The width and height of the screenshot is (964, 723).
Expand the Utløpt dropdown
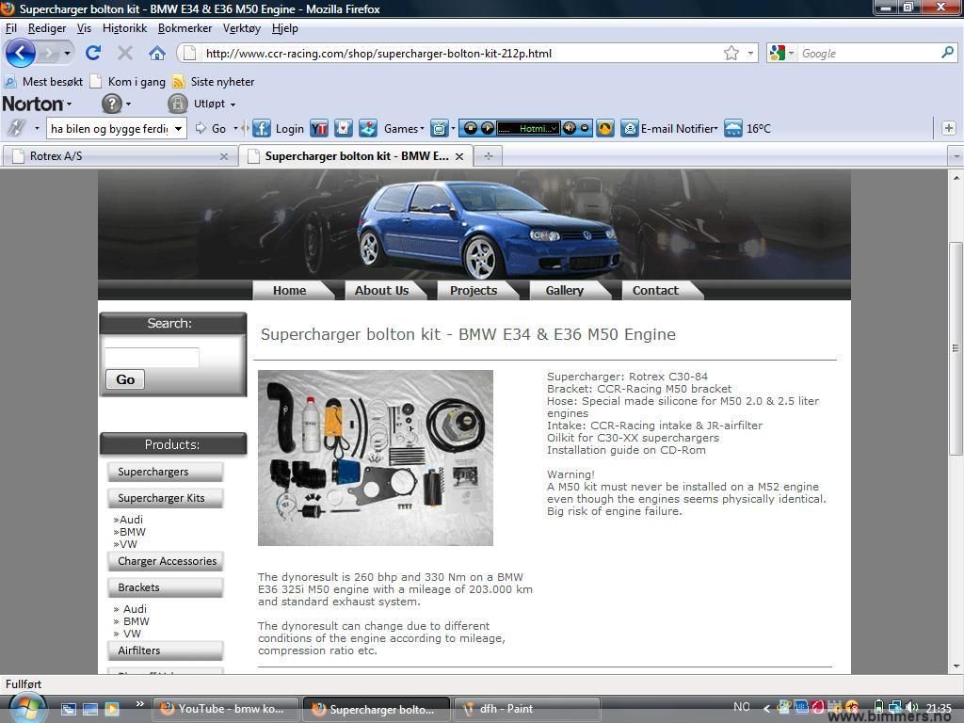pyautogui.click(x=233, y=104)
